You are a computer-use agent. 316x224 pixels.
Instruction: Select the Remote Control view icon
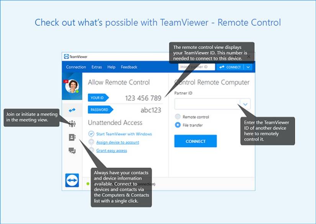click(x=72, y=110)
